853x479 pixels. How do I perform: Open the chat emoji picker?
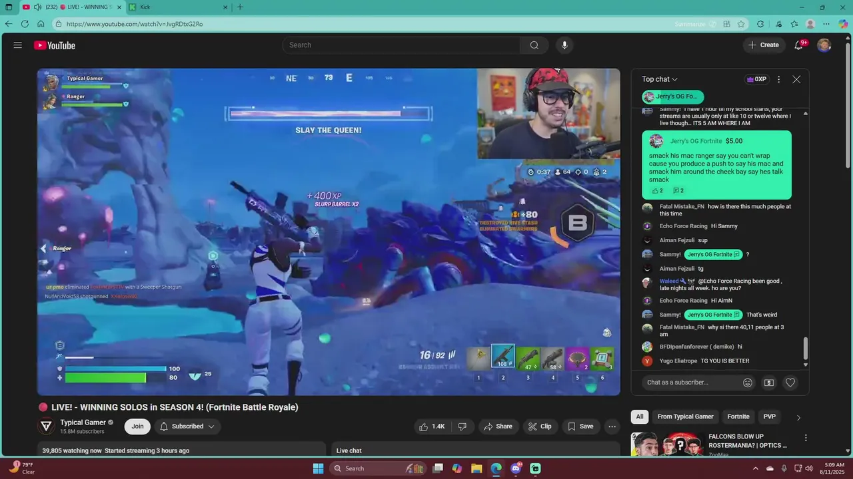[x=748, y=383]
